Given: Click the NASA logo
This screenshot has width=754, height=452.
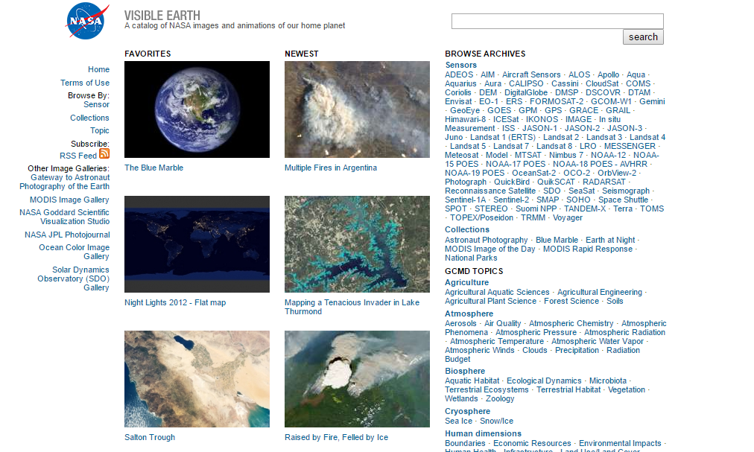Looking at the screenshot, I should click(87, 21).
